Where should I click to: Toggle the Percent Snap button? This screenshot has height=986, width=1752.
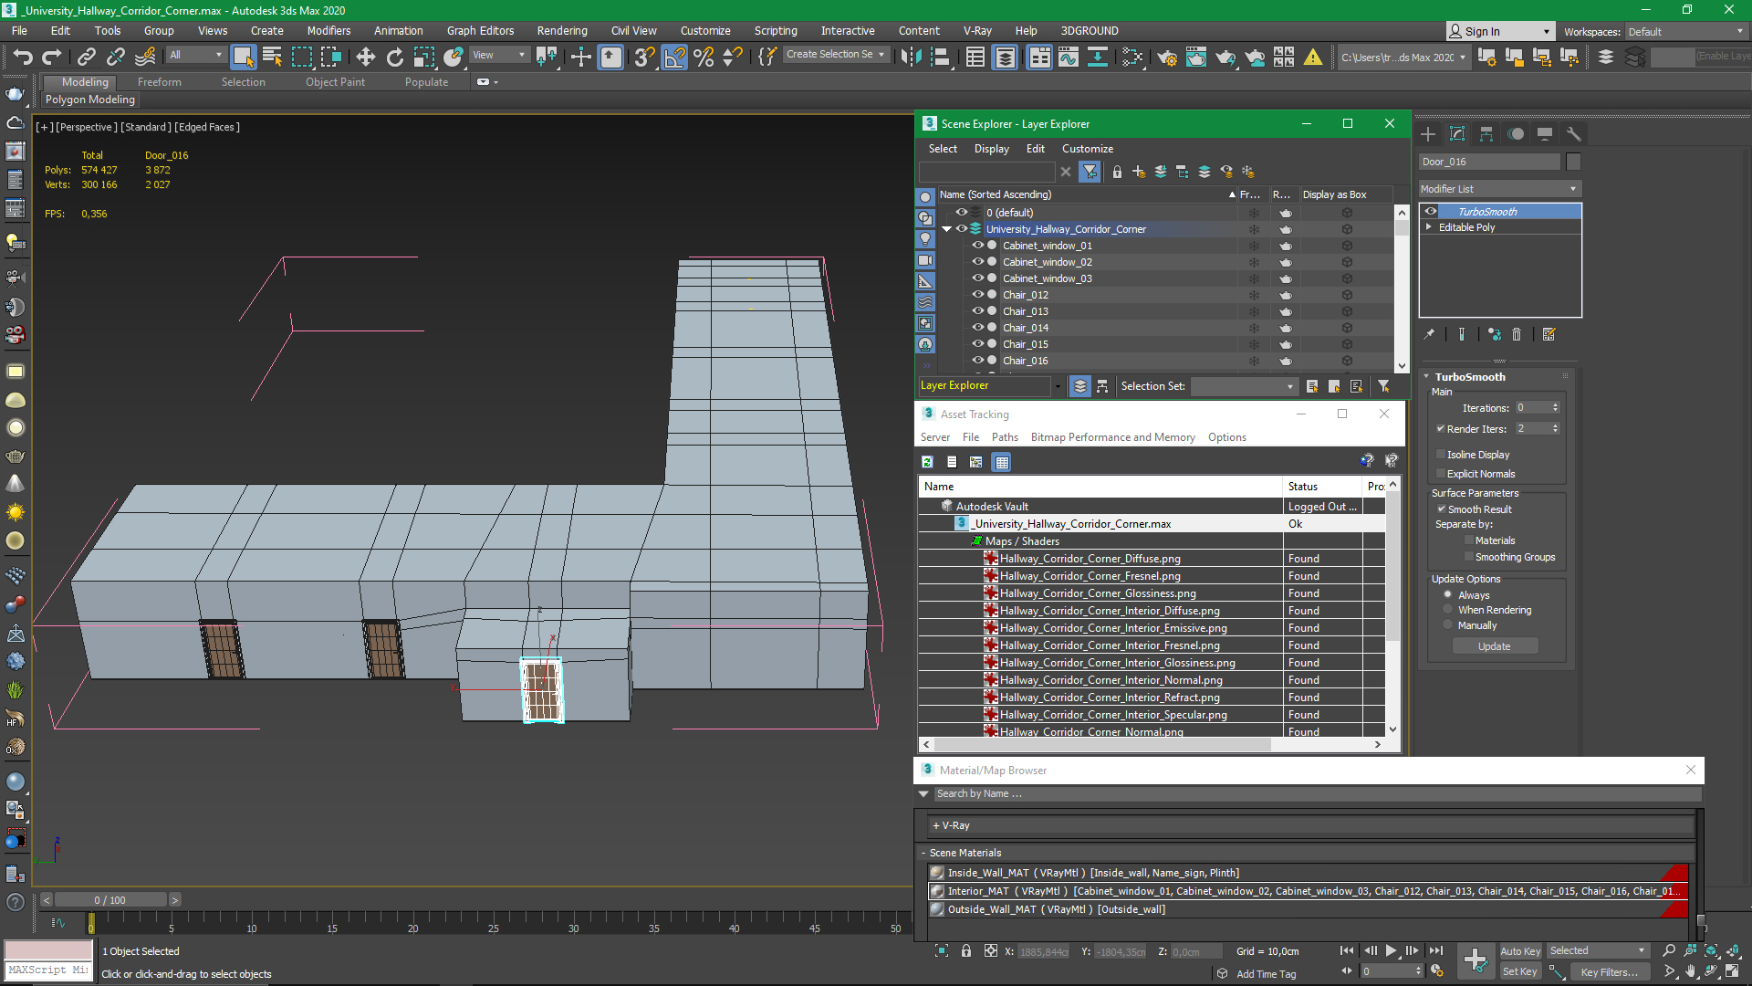pos(704,57)
